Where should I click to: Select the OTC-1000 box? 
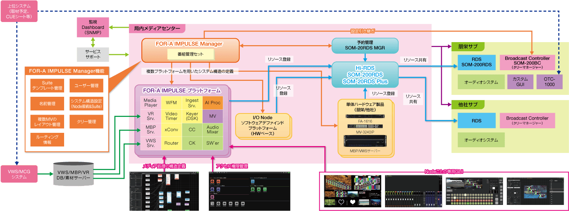click(549, 82)
